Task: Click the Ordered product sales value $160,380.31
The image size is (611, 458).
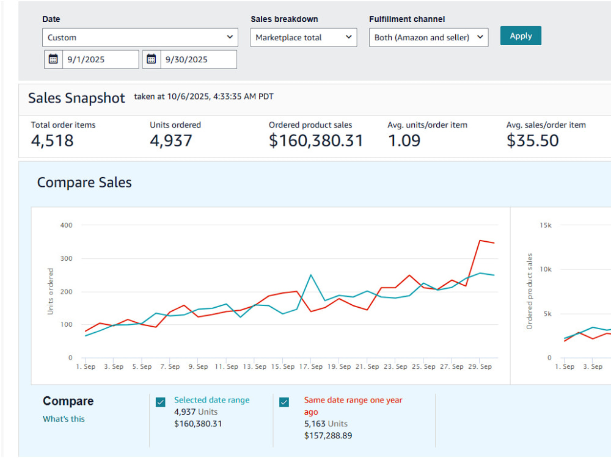Action: [x=316, y=140]
